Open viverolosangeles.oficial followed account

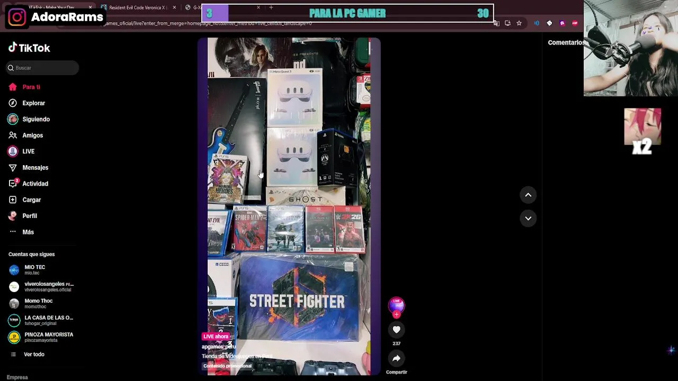[x=42, y=287]
